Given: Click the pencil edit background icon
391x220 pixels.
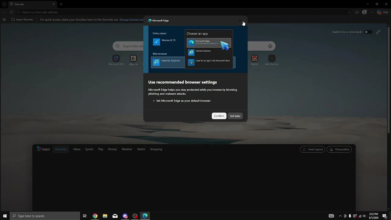Looking at the screenshot, I should pos(378,32).
